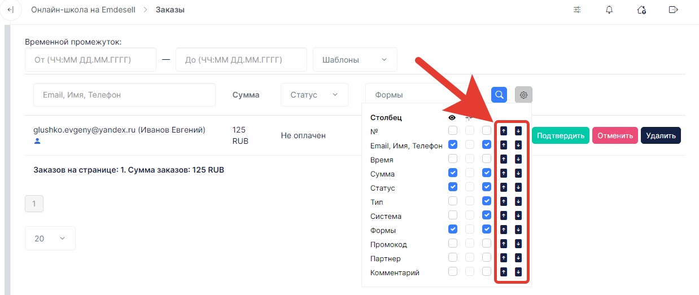Image resolution: width=699 pixels, height=295 pixels.
Task: Enable visibility checkbox for № column
Action: [x=453, y=131]
